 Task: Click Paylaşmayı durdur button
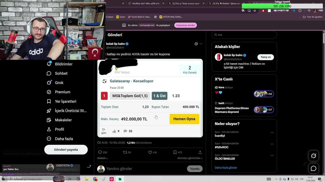[x=185, y=25]
